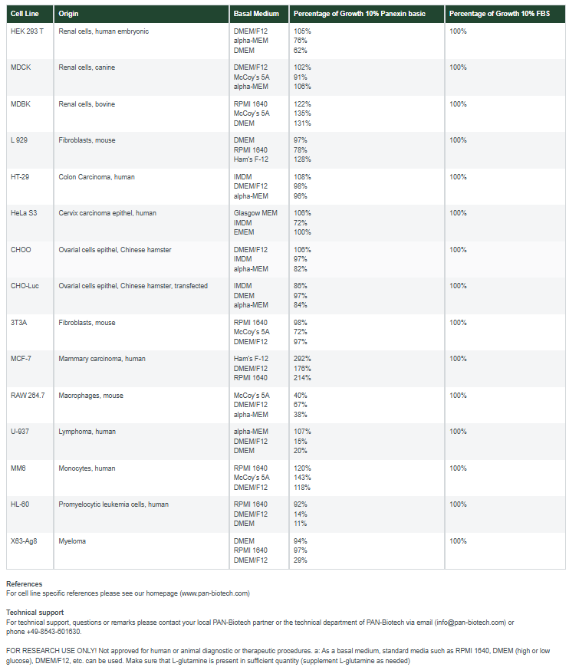Click the References heading
Screen dimensions: 569x667
[x=25, y=584]
